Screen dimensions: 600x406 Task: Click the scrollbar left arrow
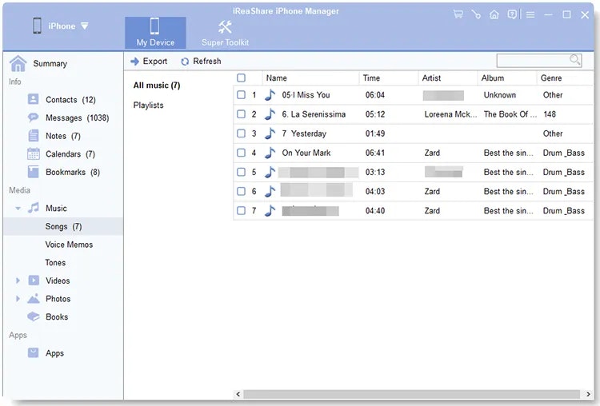(238, 394)
